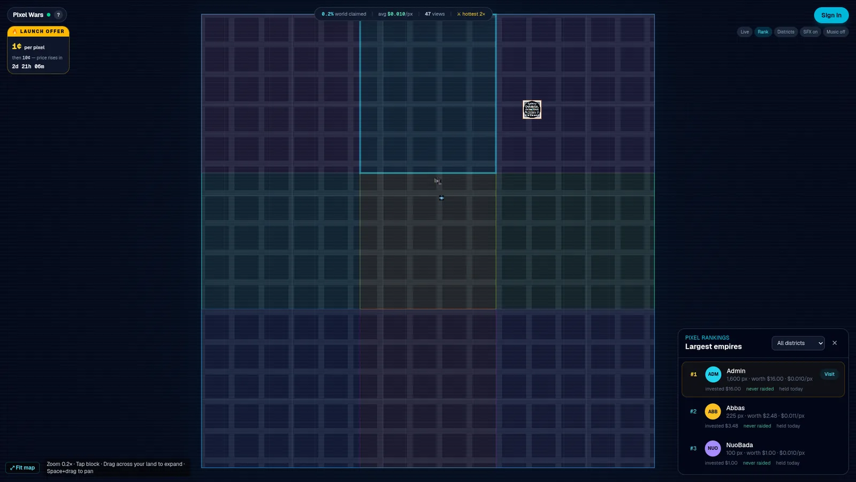This screenshot has width=856, height=482.
Task: Select the NUO avatar circle
Action: pyautogui.click(x=713, y=448)
